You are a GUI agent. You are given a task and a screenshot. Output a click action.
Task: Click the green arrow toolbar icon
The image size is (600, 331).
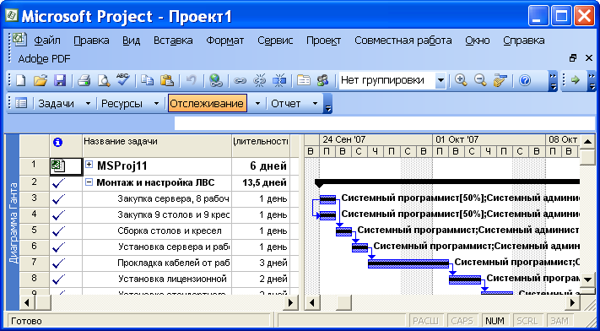[576, 80]
